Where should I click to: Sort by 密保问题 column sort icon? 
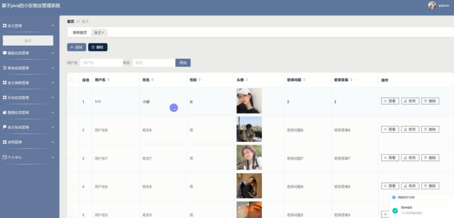pos(304,80)
